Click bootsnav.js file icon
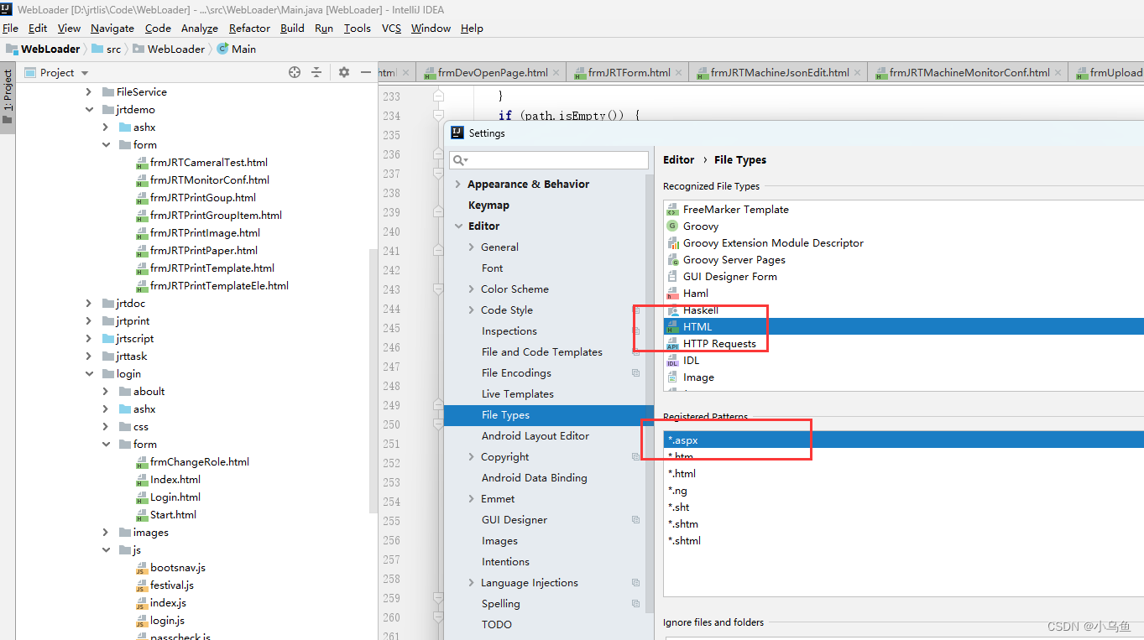 [141, 568]
